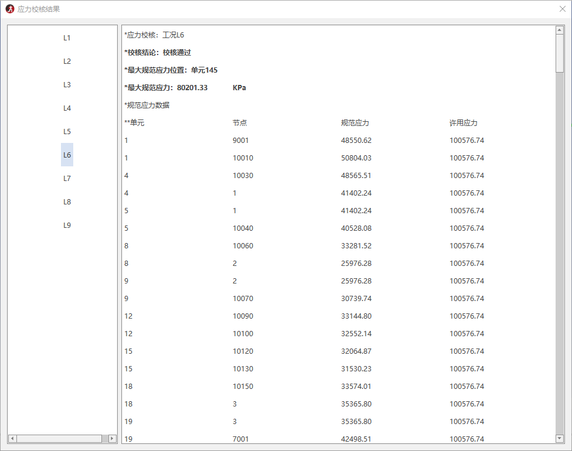The height and width of the screenshot is (451, 572).
Task: Select the highlighted L6 load case
Action: (x=67, y=155)
